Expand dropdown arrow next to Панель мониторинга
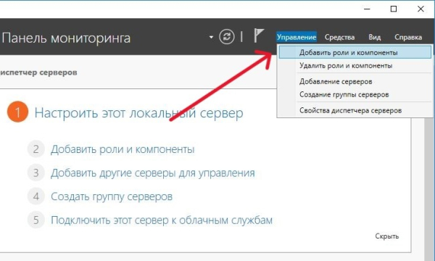The width and height of the screenshot is (435, 261). pos(211,37)
